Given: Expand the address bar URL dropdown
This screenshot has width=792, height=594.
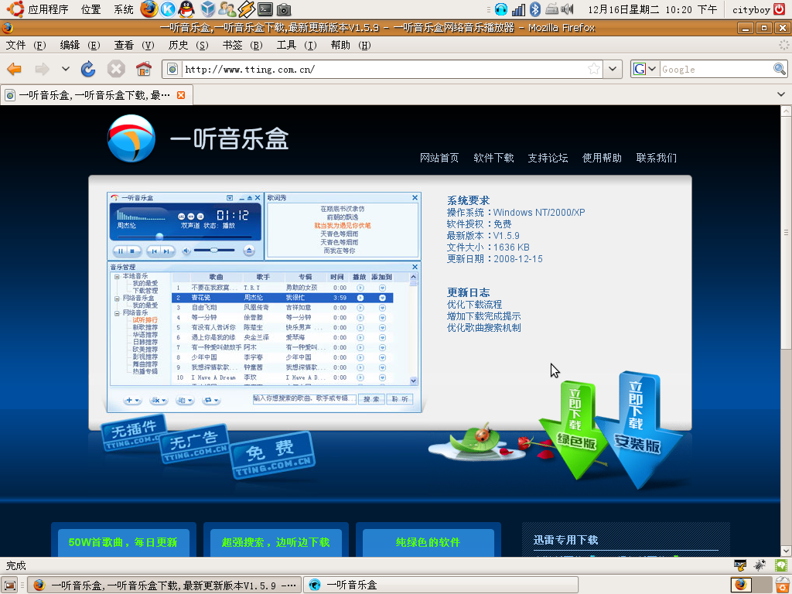Looking at the screenshot, I should [x=613, y=69].
